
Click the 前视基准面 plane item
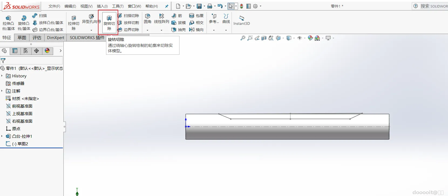(22, 106)
